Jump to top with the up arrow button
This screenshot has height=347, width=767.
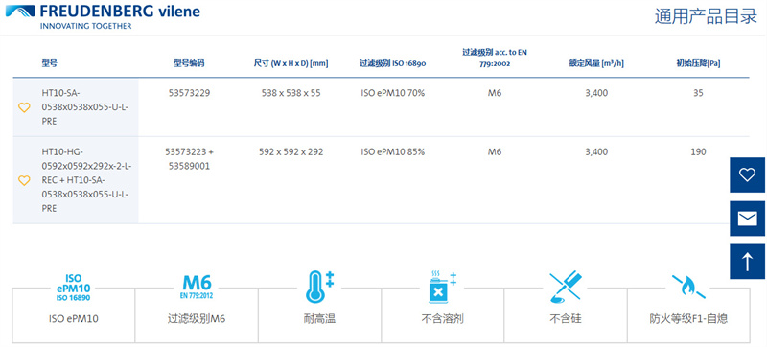pyautogui.click(x=747, y=262)
